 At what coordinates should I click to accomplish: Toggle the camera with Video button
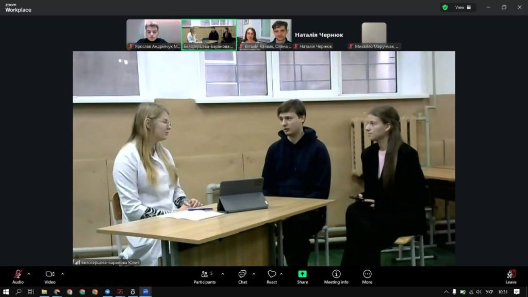pyautogui.click(x=50, y=276)
